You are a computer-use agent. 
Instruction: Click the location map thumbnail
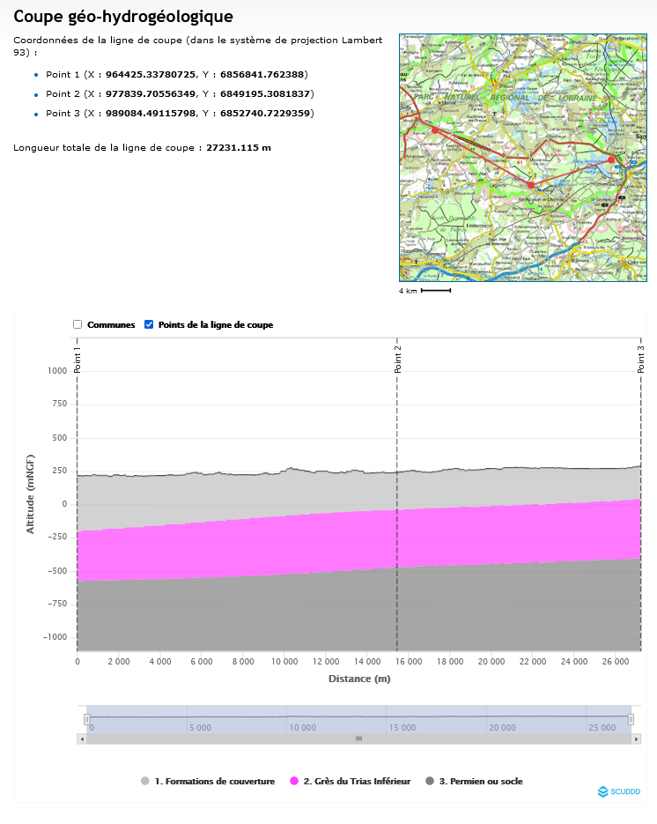pos(522,158)
